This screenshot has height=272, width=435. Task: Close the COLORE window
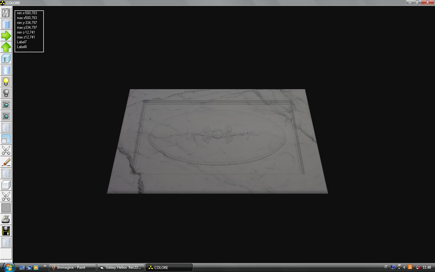click(427, 2)
